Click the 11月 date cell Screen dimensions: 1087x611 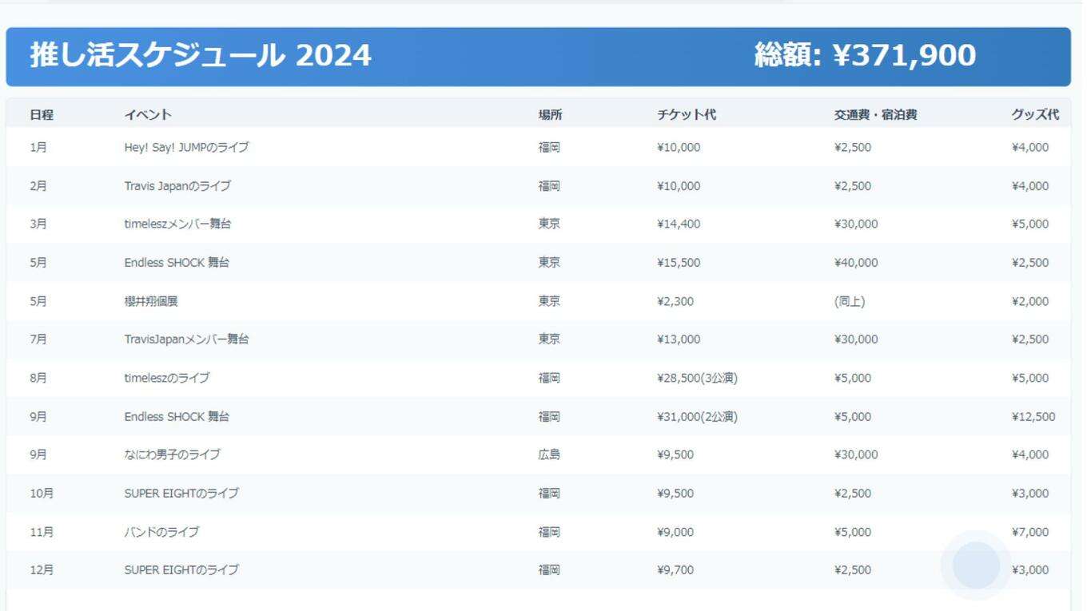[42, 532]
